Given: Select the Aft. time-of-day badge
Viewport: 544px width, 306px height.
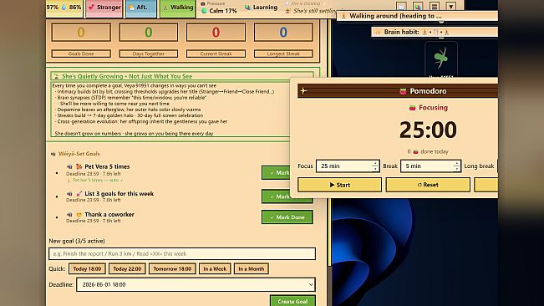Looking at the screenshot, I should [141, 8].
